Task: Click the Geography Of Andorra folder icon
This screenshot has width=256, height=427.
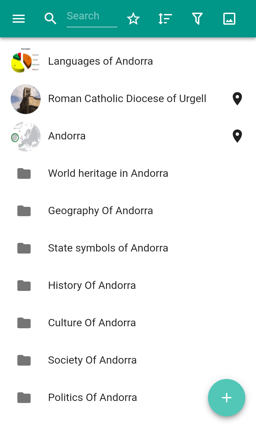Action: (x=24, y=211)
